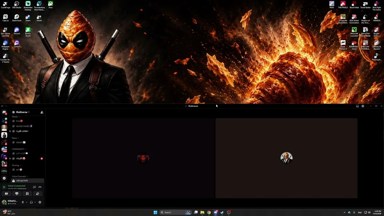Screen dimensions: 384x216
Task: Open the Multiverse server menu
Action: (22, 112)
